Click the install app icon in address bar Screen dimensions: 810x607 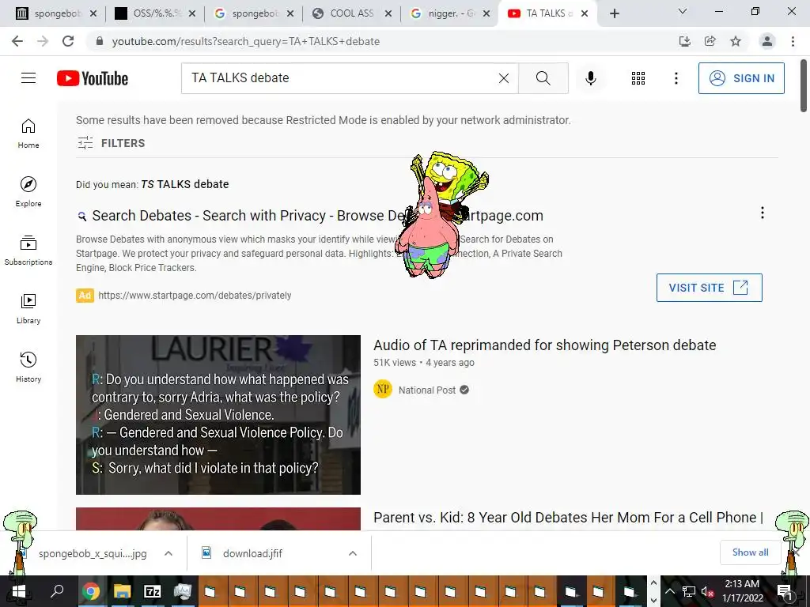click(684, 41)
